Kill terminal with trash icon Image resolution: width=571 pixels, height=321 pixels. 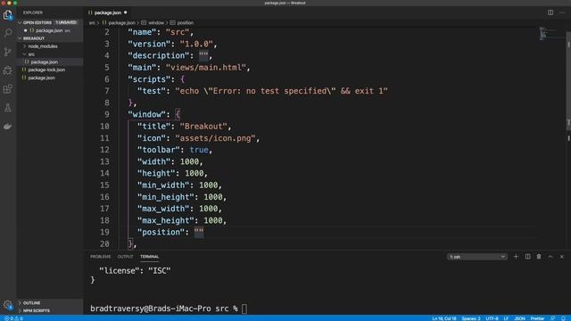tap(539, 257)
